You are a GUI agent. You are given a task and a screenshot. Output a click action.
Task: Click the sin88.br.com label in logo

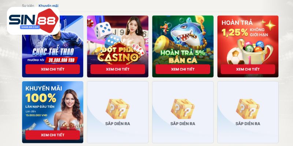click(x=30, y=27)
